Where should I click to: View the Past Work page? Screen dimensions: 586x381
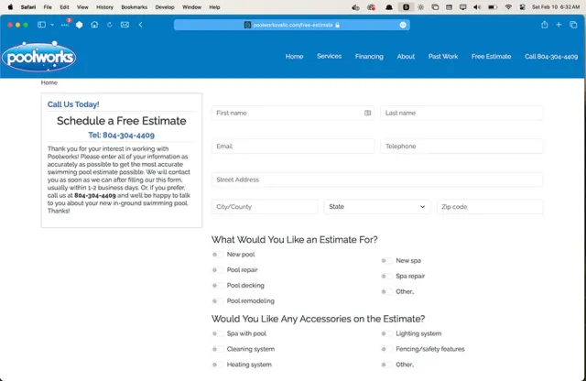[x=443, y=57]
